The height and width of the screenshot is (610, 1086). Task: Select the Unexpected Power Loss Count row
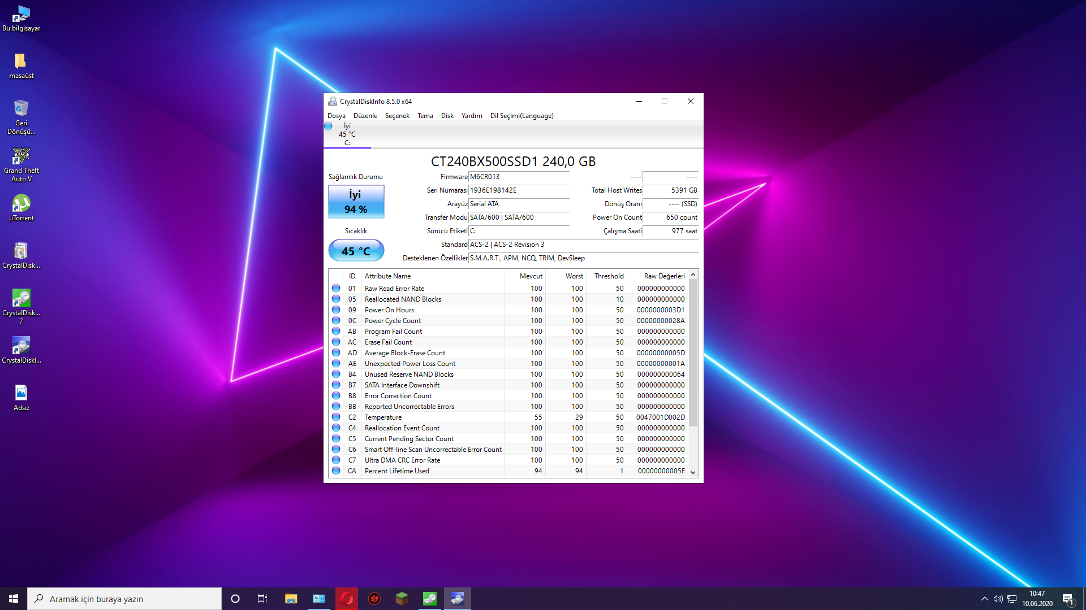508,363
